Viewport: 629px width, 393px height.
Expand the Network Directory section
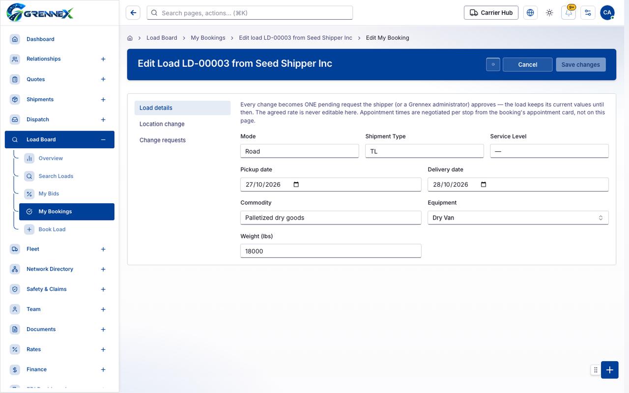103,269
